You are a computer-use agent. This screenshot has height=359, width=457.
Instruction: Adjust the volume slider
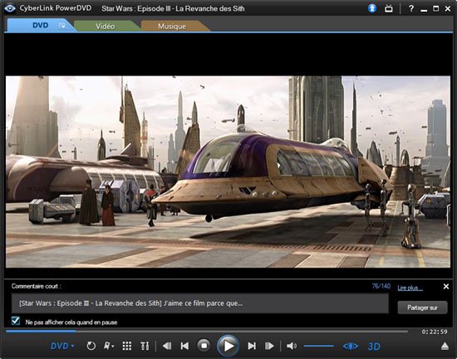point(318,346)
